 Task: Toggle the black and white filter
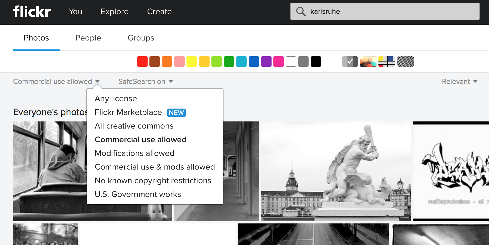(x=350, y=62)
